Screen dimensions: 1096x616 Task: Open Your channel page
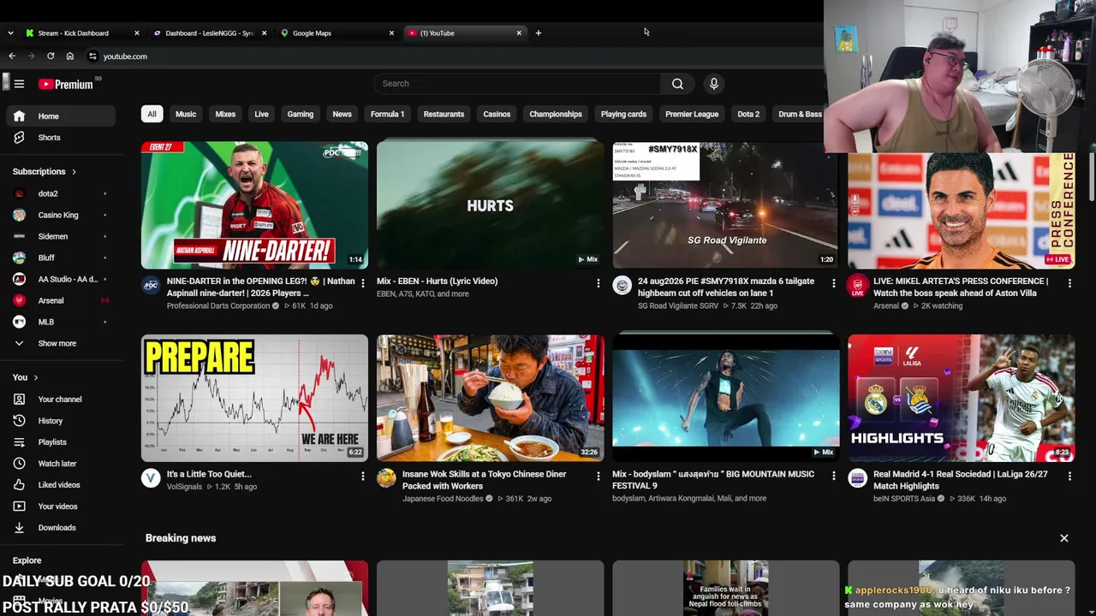pyautogui.click(x=60, y=400)
